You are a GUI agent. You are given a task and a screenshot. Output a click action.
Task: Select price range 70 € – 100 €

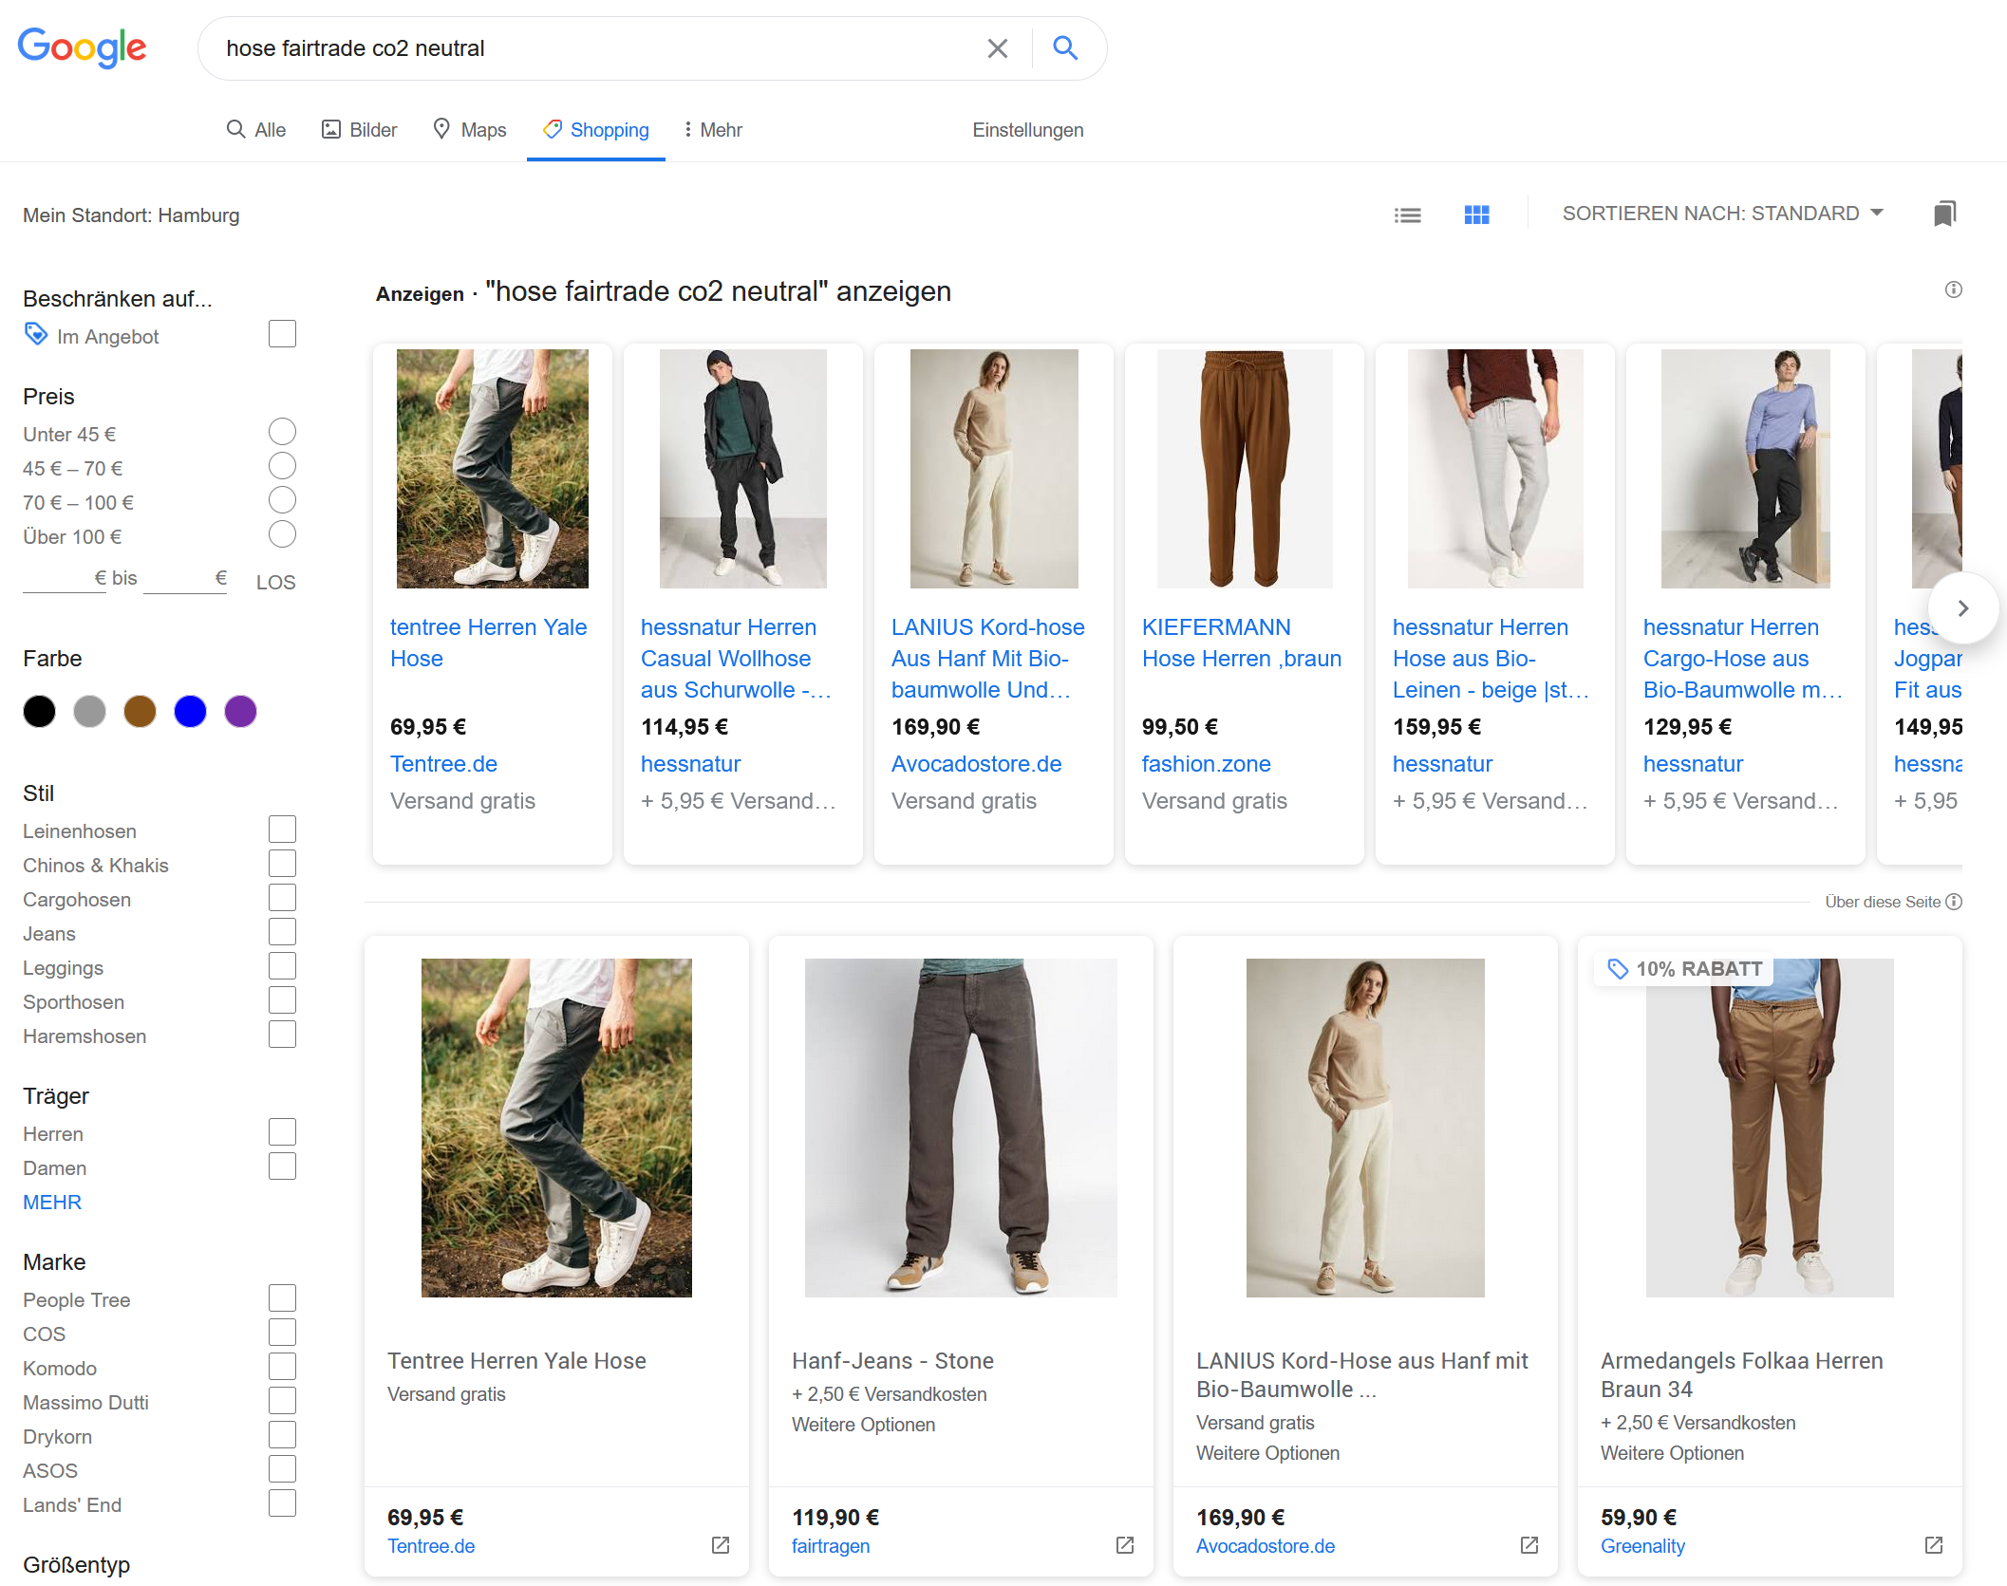[282, 500]
